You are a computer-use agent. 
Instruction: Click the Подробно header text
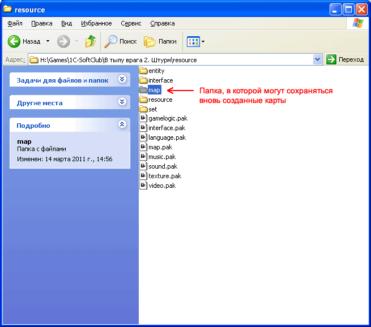(x=33, y=126)
